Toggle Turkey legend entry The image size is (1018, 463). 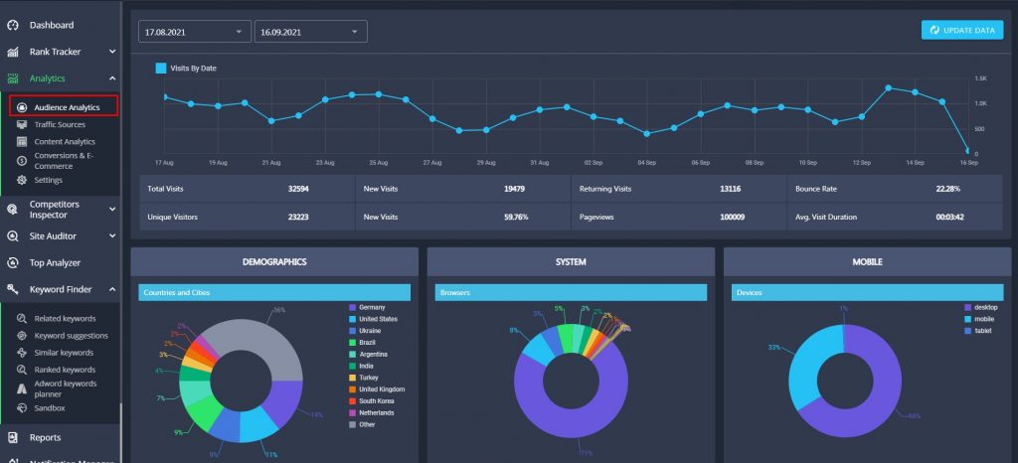[x=364, y=378]
